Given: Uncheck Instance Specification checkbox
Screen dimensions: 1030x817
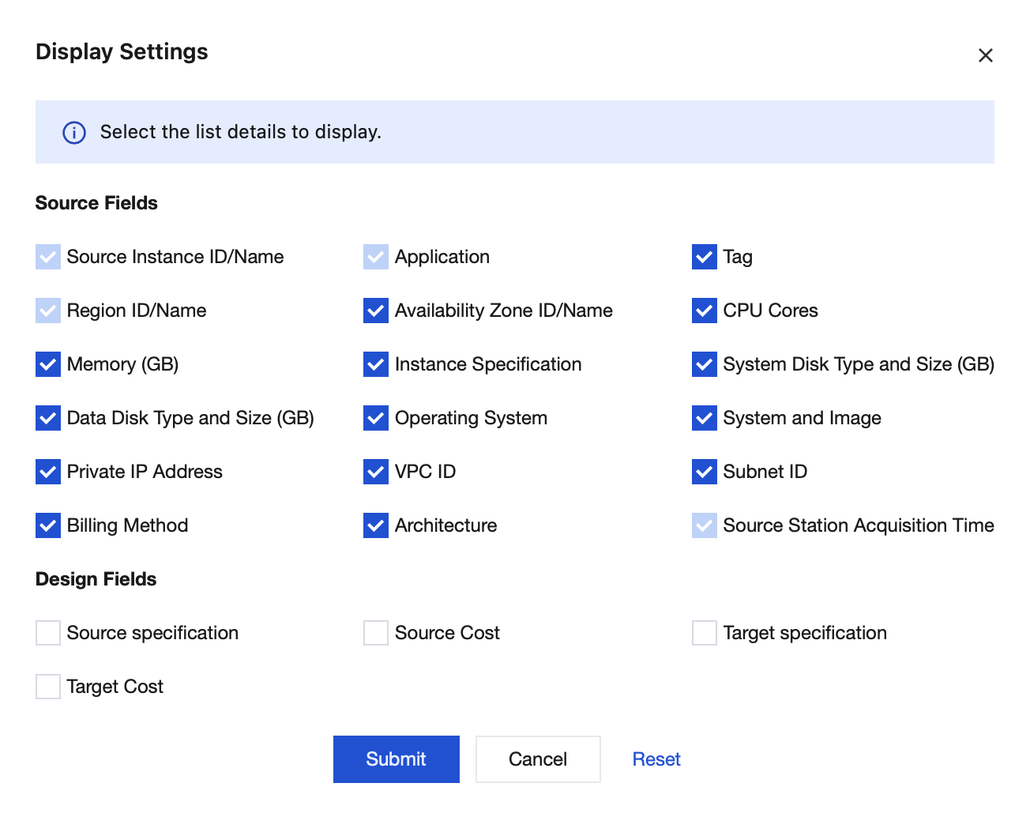Looking at the screenshot, I should tap(376, 364).
